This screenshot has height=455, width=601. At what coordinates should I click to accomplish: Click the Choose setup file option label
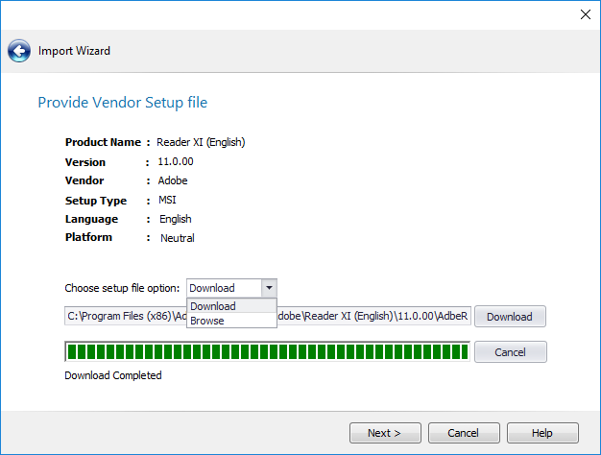(x=122, y=288)
